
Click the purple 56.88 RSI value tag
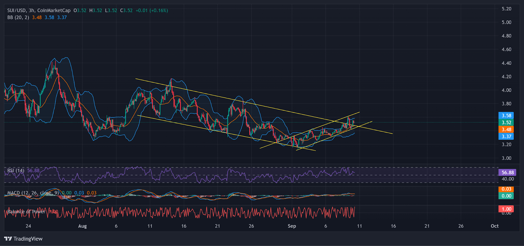click(507, 172)
